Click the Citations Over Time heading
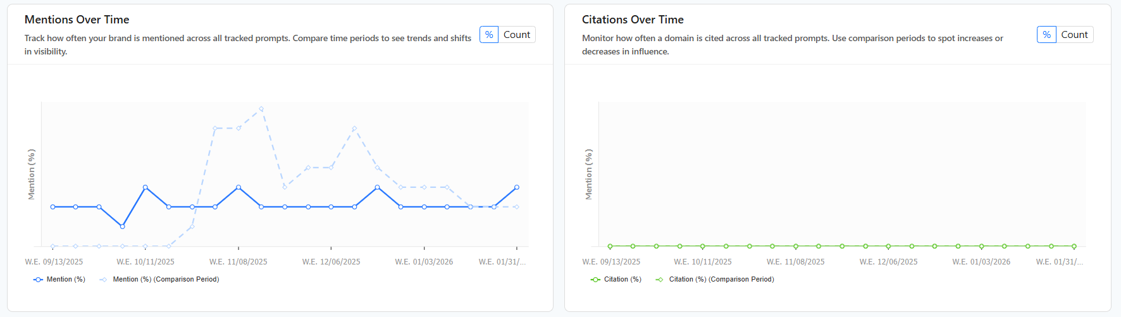1121x317 pixels. click(633, 20)
